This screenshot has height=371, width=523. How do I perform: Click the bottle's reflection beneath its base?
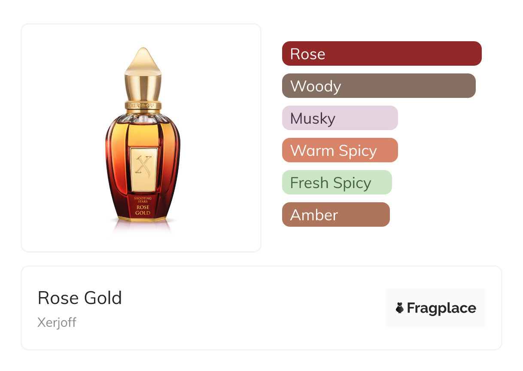click(x=143, y=228)
